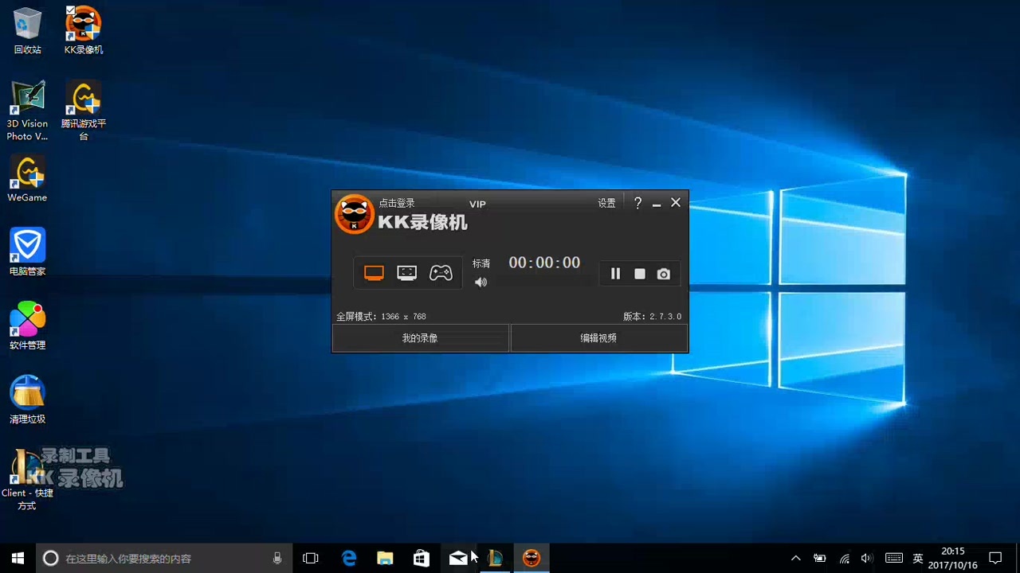Image resolution: width=1020 pixels, height=573 pixels.
Task: Show hidden system tray icons
Action: [795, 558]
